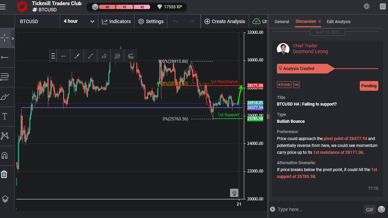Open the hamburger menu
Image resolution: width=388 pixels, height=218 pixels.
click(x=3, y=7)
